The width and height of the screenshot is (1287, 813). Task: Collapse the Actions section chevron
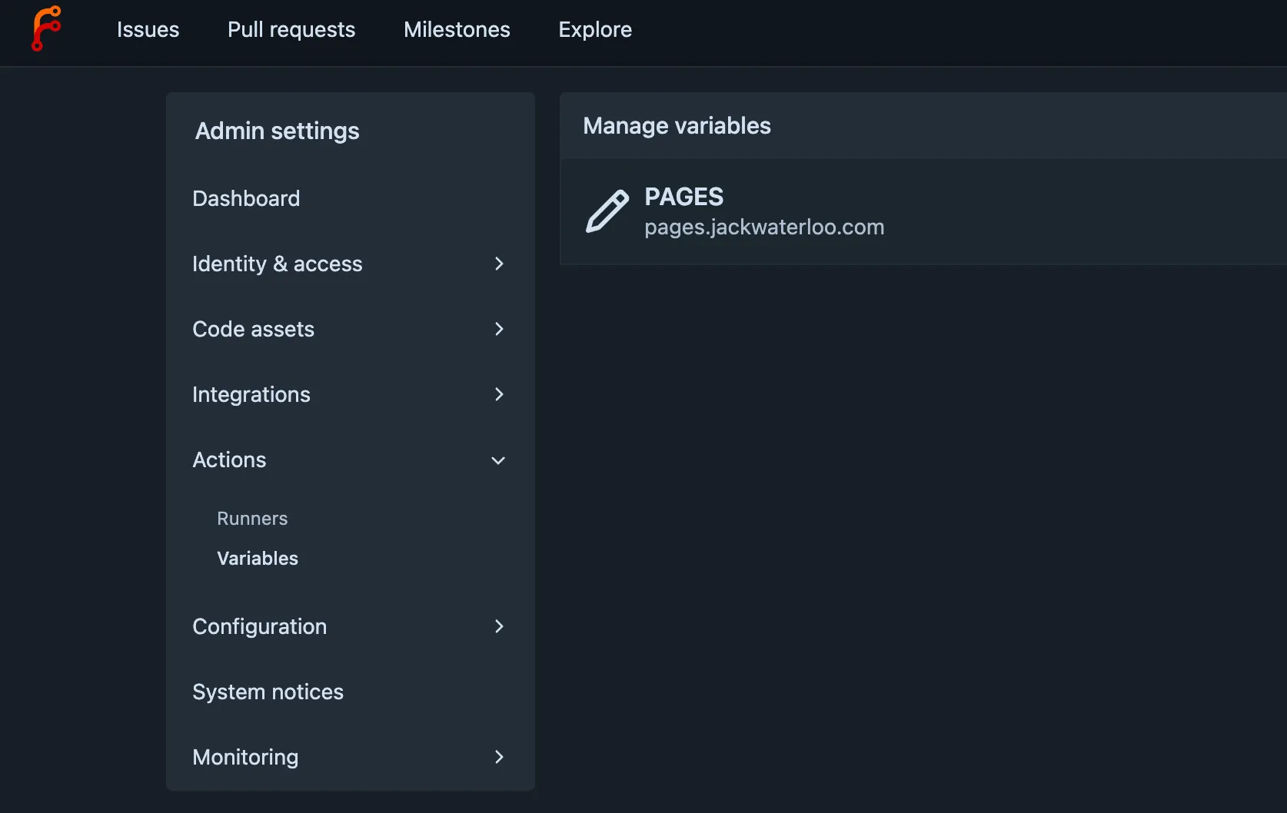[498, 460]
